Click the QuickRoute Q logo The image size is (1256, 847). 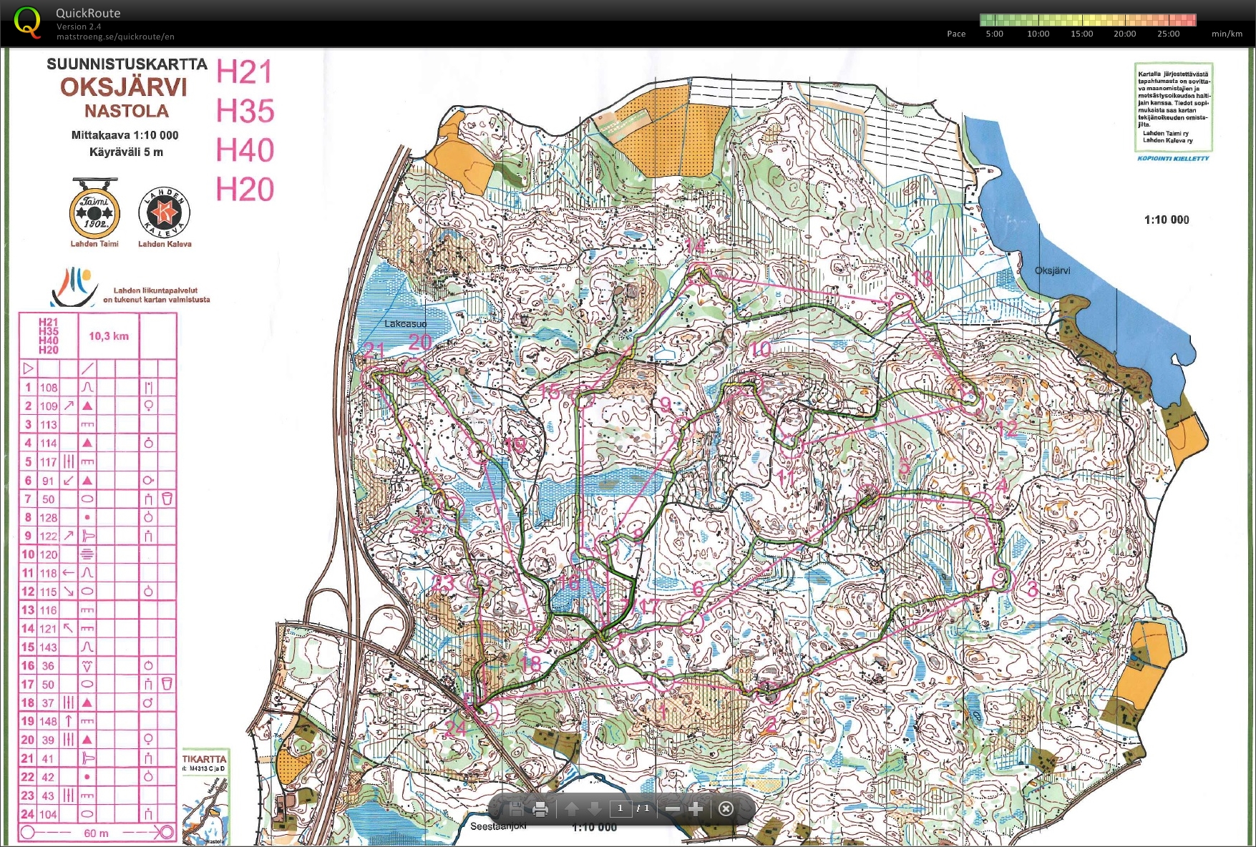pos(27,22)
